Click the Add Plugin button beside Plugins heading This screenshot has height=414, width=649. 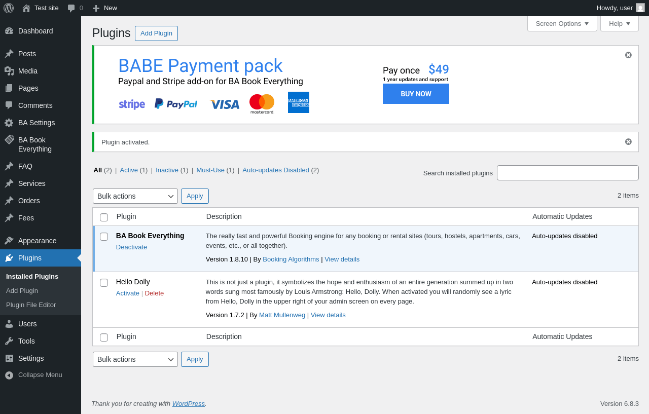point(156,33)
